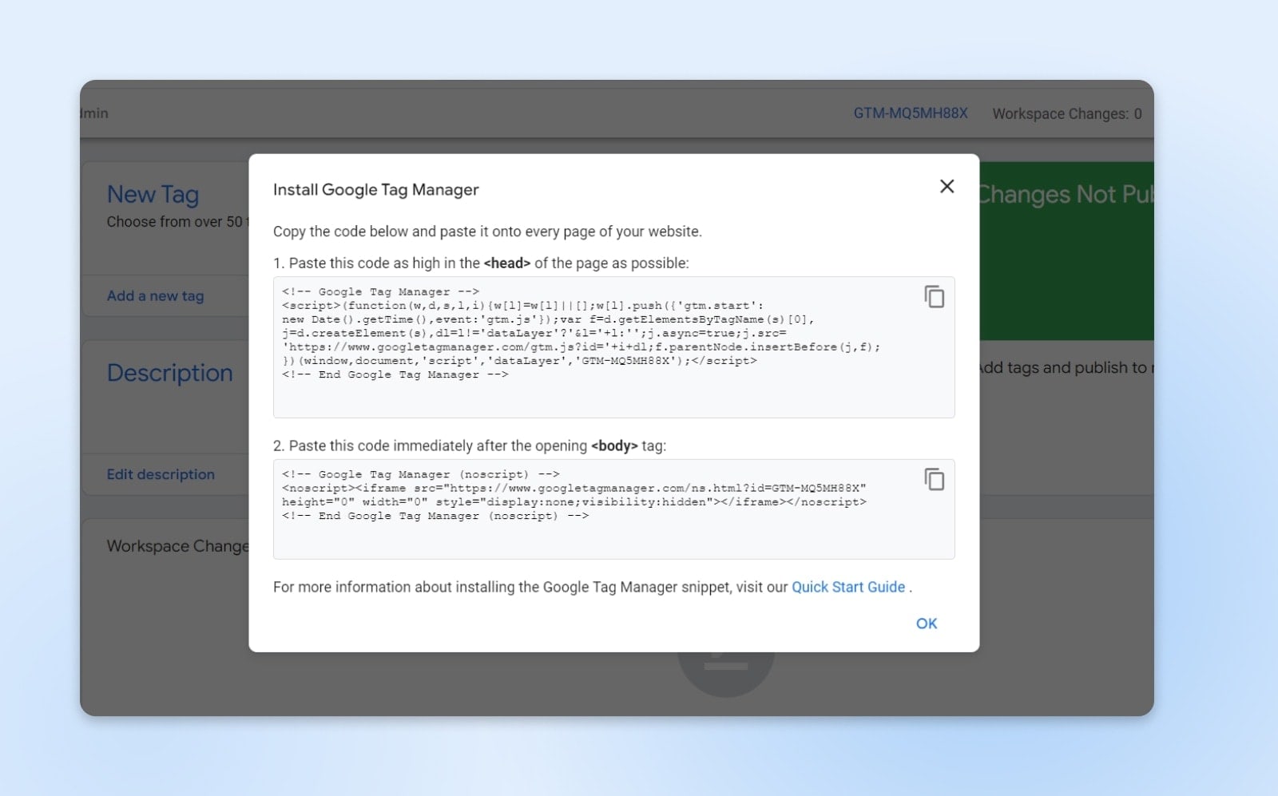Click the Add a new tag link

(155, 295)
